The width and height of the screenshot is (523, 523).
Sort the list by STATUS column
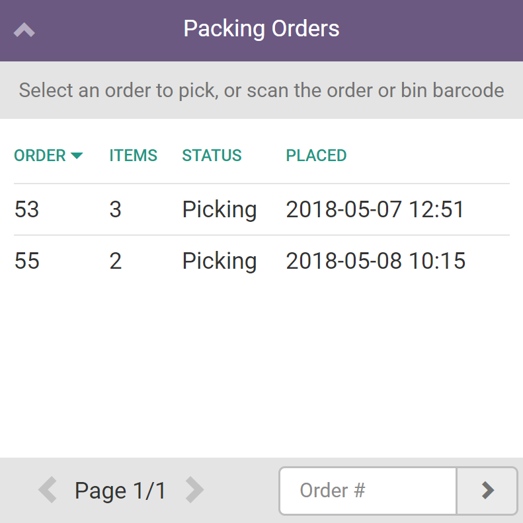pyautogui.click(x=212, y=156)
